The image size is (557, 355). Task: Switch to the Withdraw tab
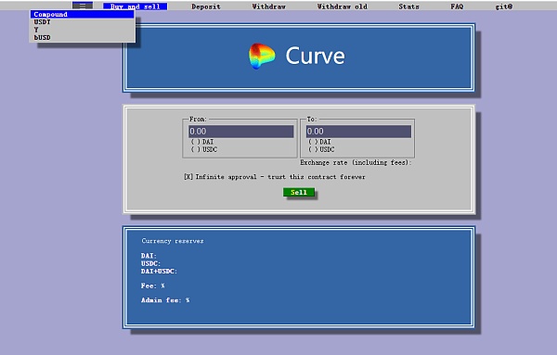click(268, 6)
